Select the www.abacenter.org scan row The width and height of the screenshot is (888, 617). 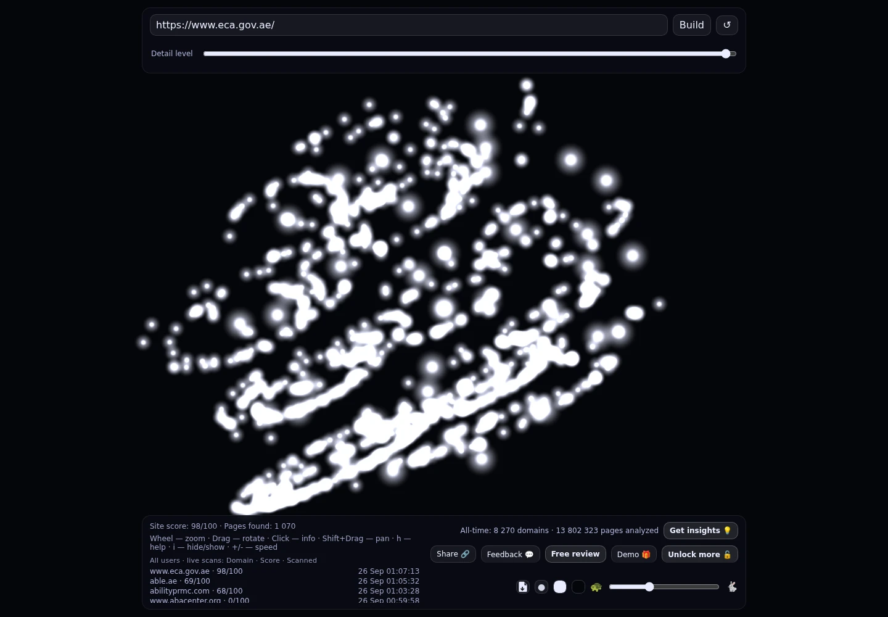(x=284, y=600)
